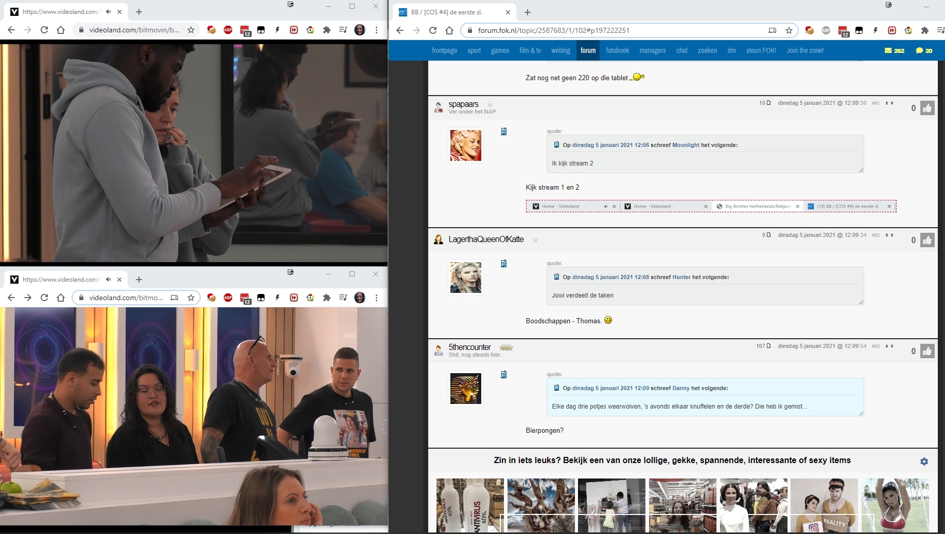Viewport: 945px width, 534px height.
Task: Click the red fast-forward extension in bottom-left window
Action: pos(294,298)
